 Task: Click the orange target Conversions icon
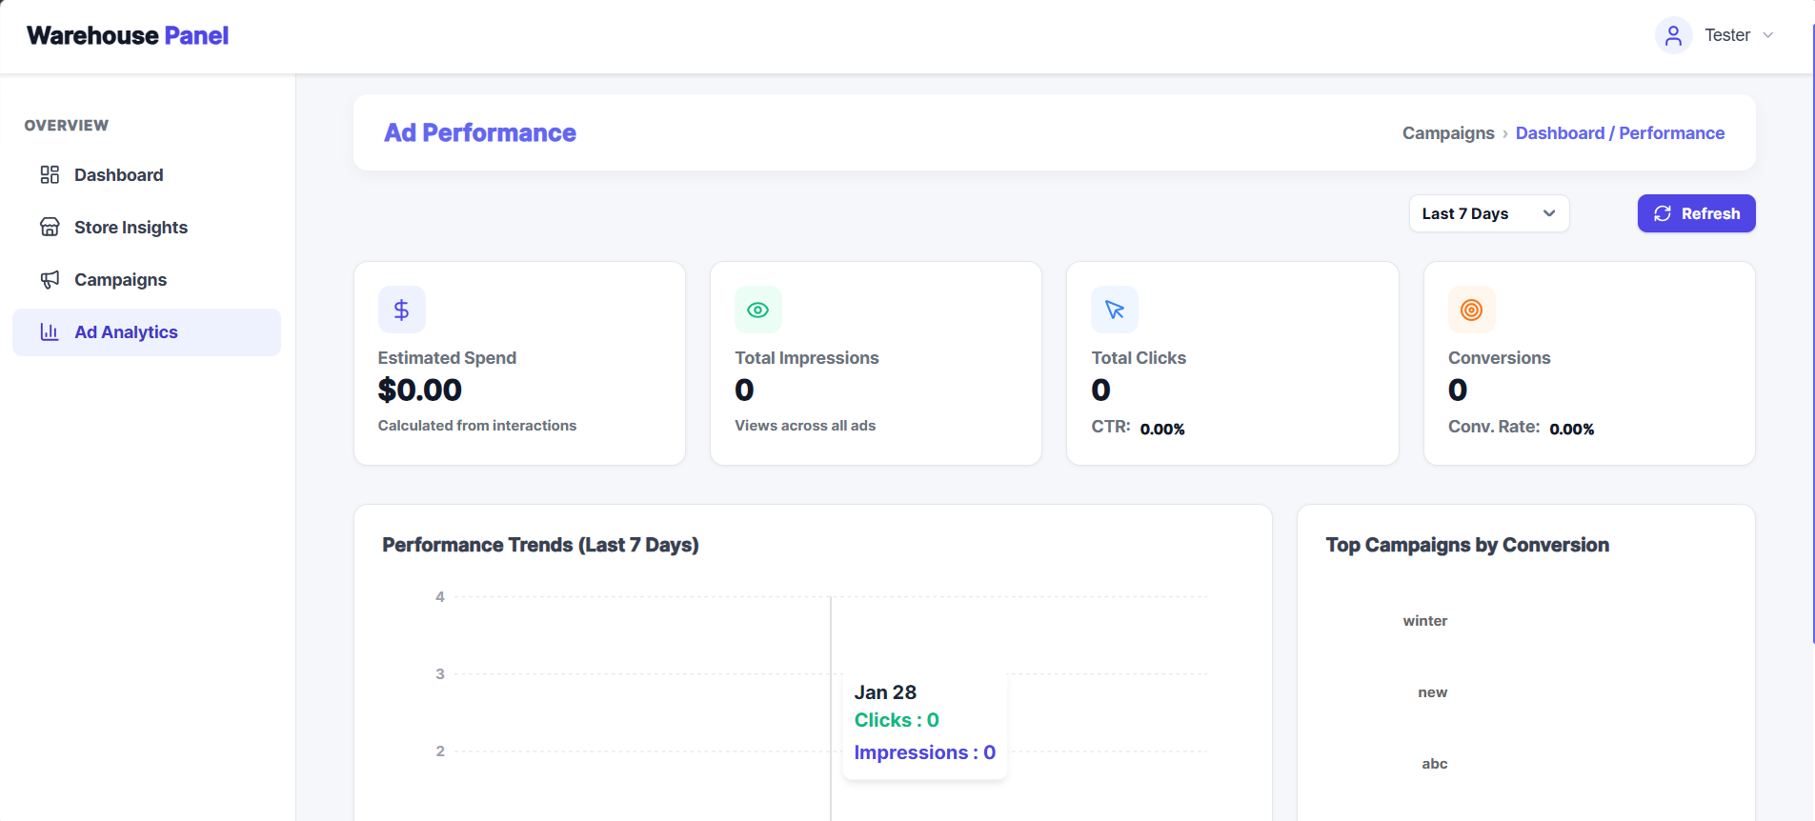pyautogui.click(x=1471, y=310)
